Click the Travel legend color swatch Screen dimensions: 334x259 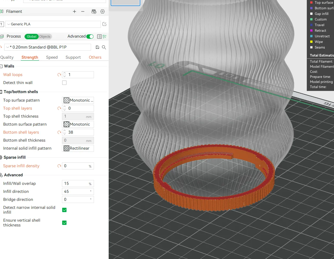pyautogui.click(x=311, y=25)
